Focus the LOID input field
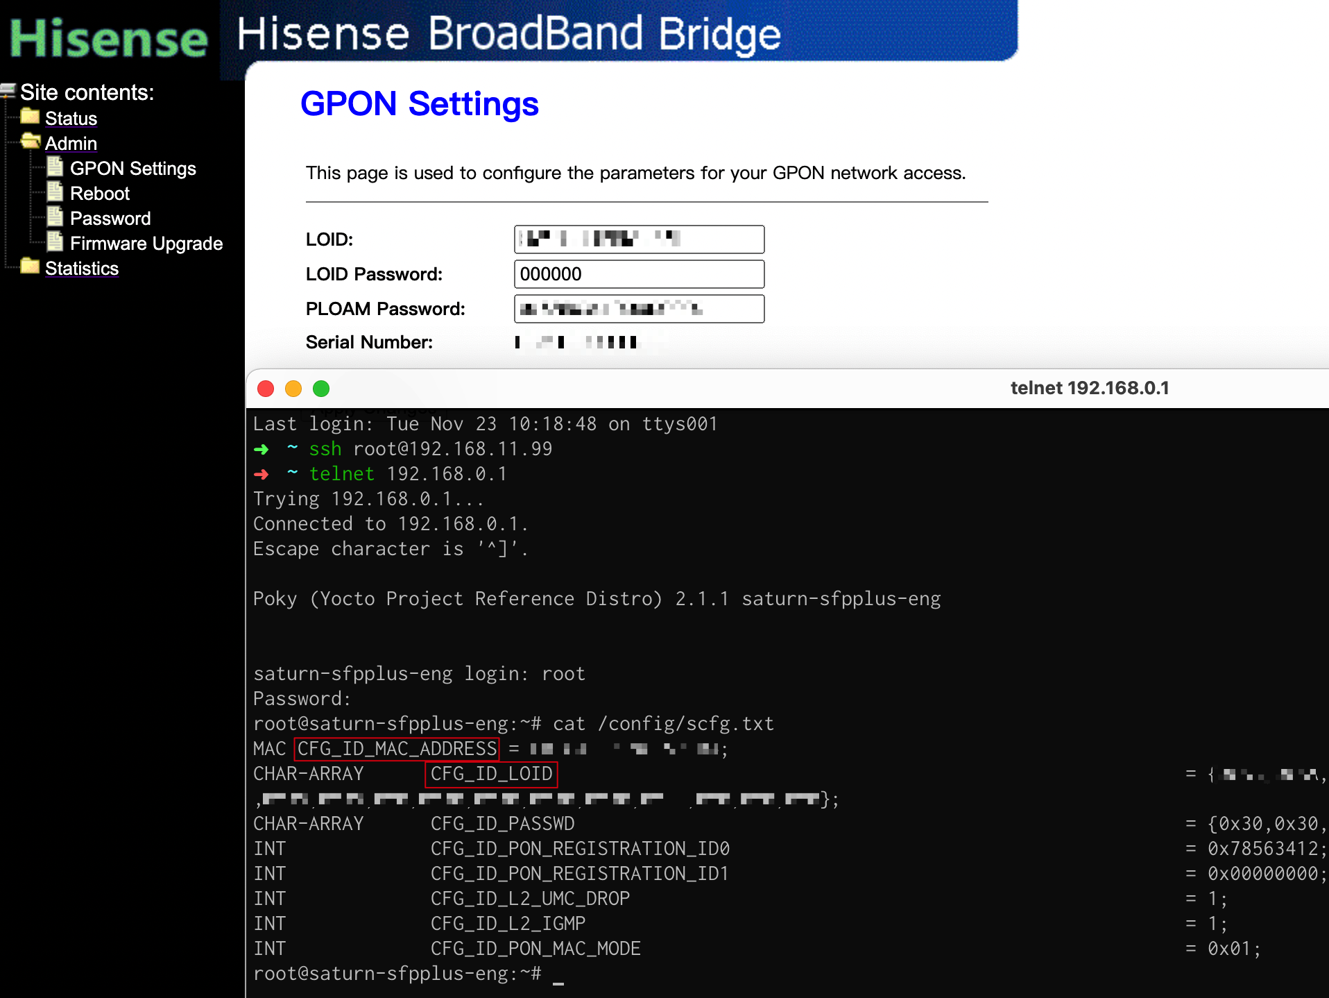1329x998 pixels. pyautogui.click(x=639, y=239)
